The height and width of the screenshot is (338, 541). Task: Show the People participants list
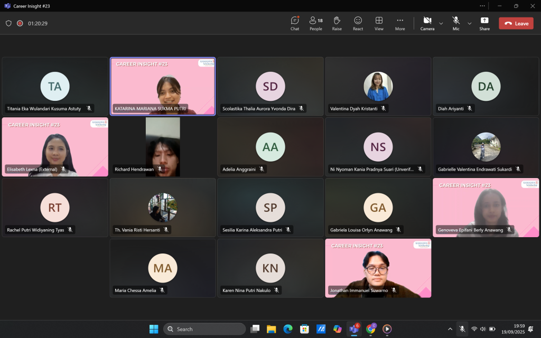pyautogui.click(x=316, y=23)
